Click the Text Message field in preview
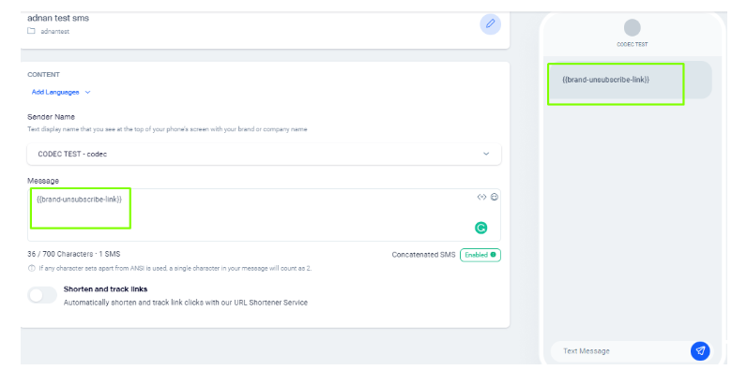Viewport: 732px width, 385px height. tap(619, 351)
